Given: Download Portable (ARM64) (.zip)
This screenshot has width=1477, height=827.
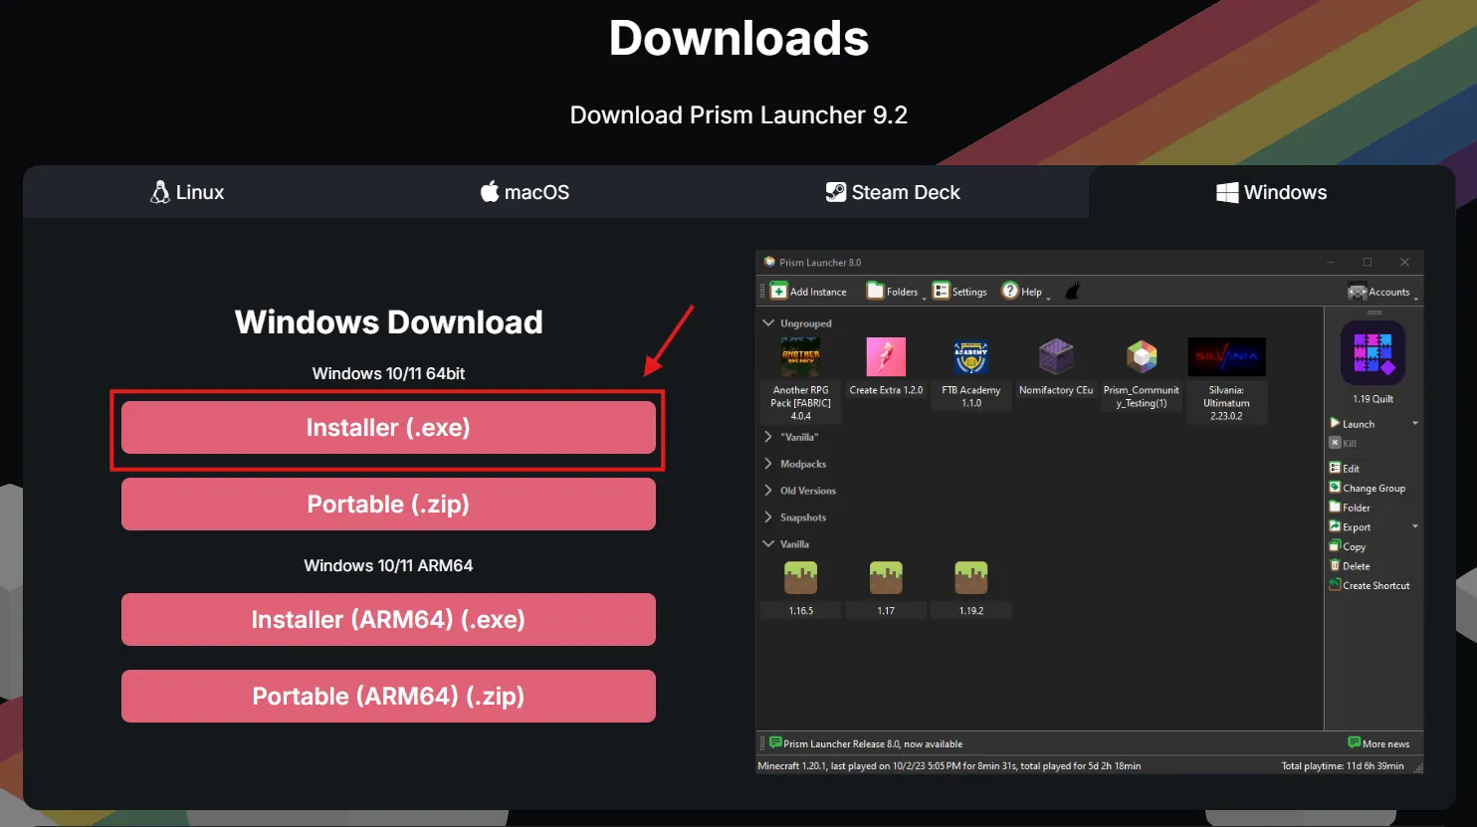Looking at the screenshot, I should click(388, 697).
